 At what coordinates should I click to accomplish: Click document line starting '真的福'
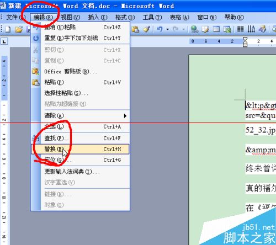[261, 188]
